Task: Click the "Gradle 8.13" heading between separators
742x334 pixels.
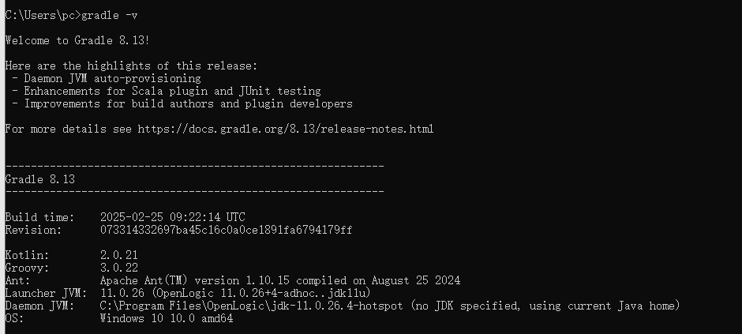Action: (39, 179)
